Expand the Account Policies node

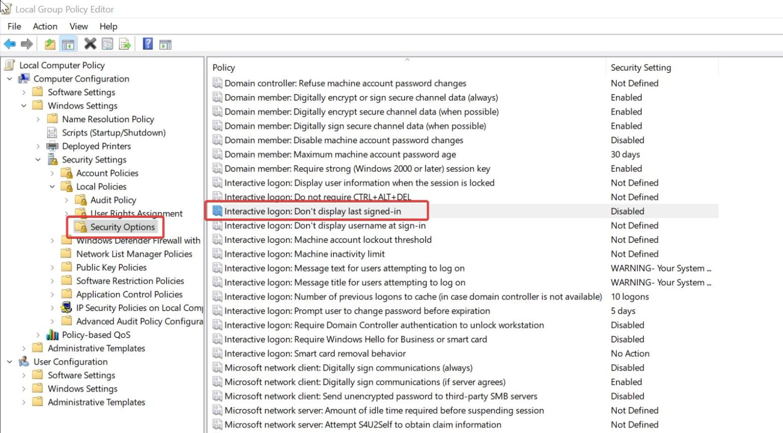(51, 173)
